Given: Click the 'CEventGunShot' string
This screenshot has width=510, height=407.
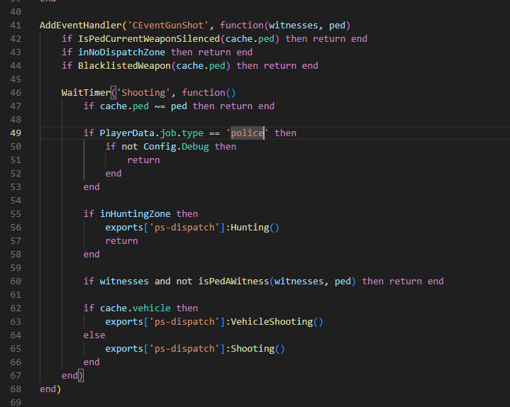Looking at the screenshot, I should pyautogui.click(x=168, y=26).
